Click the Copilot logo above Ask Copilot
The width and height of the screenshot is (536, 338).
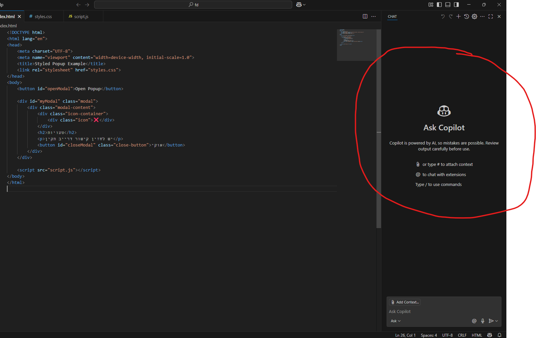click(x=444, y=111)
